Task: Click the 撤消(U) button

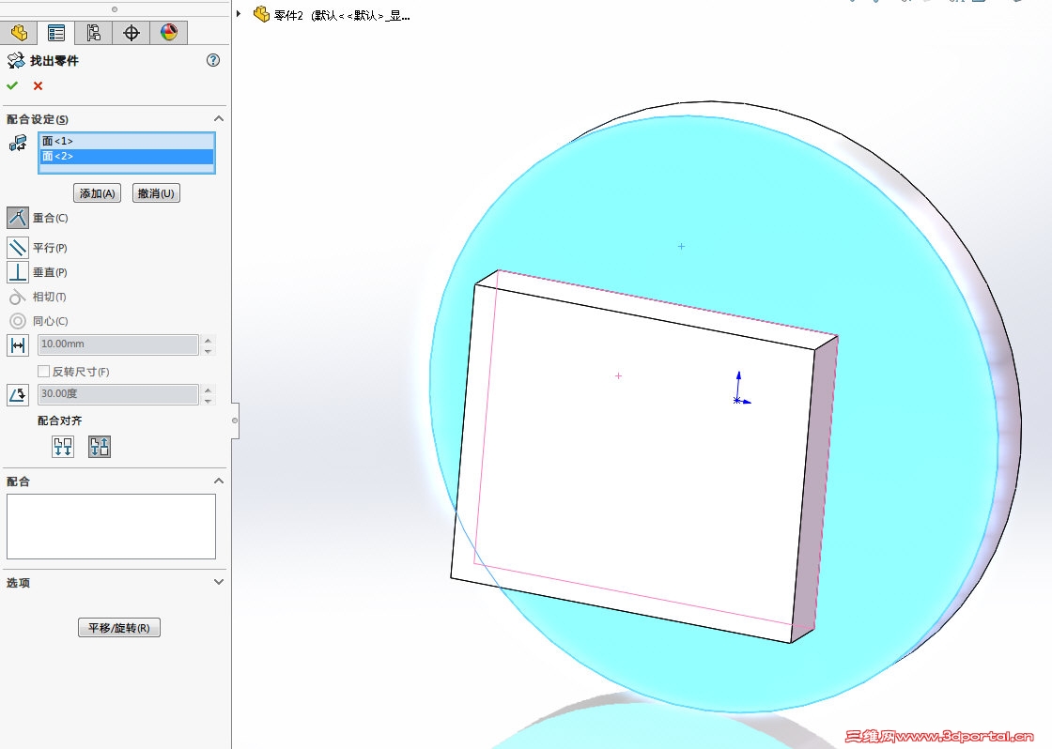Action: coord(156,193)
